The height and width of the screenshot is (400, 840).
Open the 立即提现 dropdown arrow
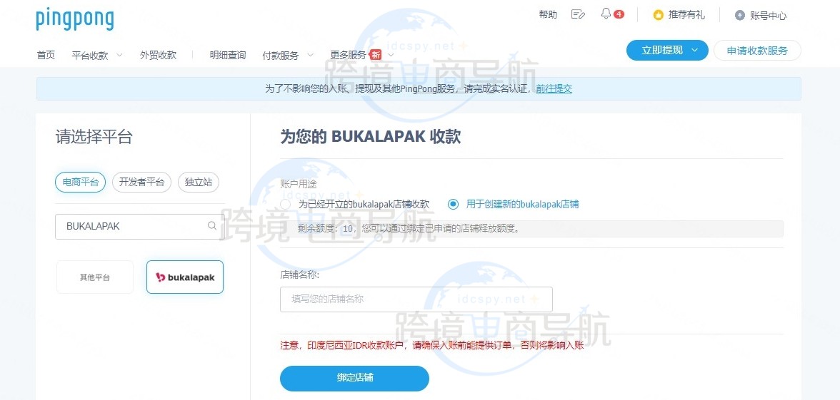pyautogui.click(x=695, y=50)
